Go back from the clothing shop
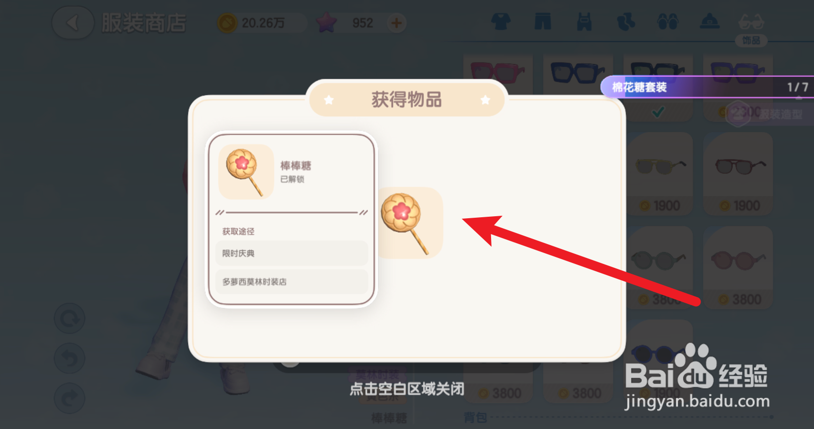The height and width of the screenshot is (429, 814). click(x=73, y=23)
